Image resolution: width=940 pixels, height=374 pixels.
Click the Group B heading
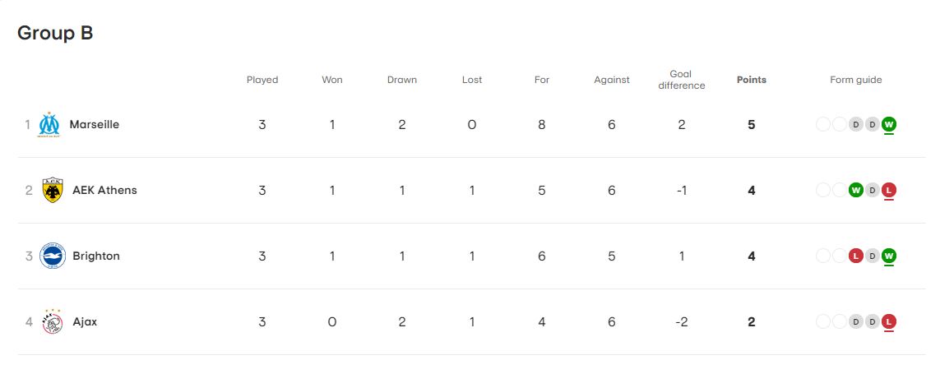(x=55, y=33)
